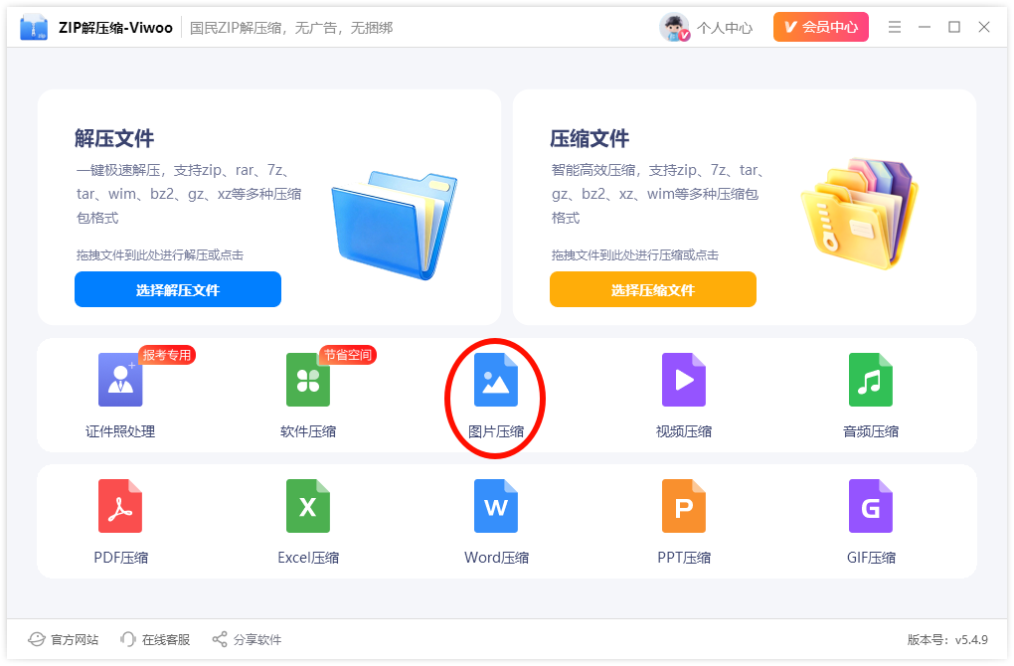
Task: Click the ZIP解压缩-Viwoo app logo icon
Action: coord(34,27)
